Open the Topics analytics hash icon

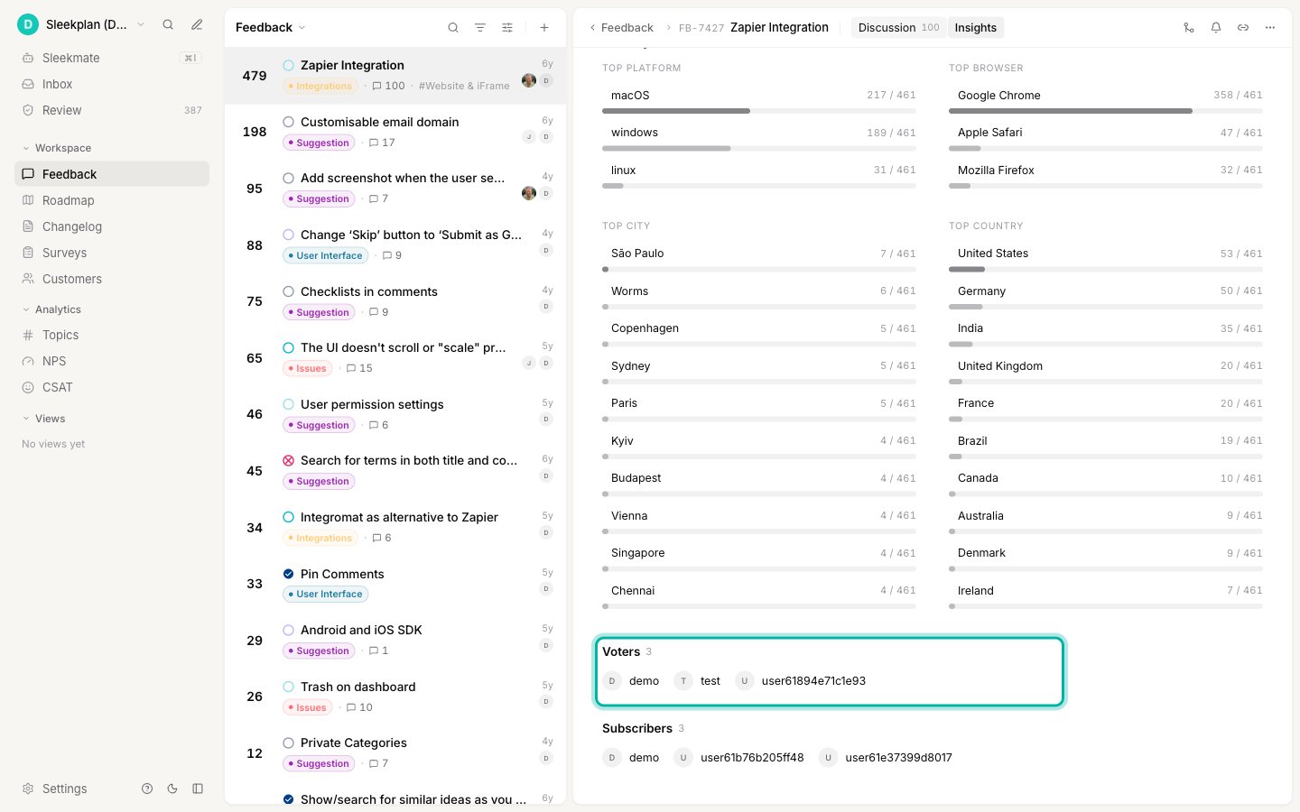[28, 335]
